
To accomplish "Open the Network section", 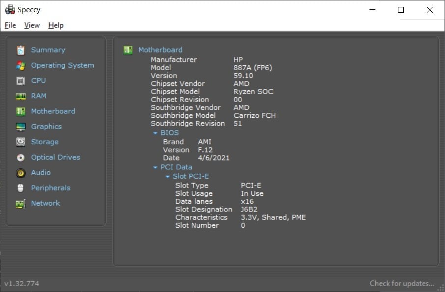I will point(46,203).
